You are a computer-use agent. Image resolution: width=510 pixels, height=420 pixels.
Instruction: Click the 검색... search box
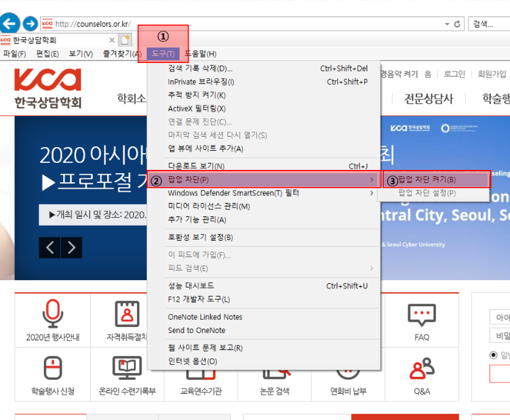[x=489, y=24]
